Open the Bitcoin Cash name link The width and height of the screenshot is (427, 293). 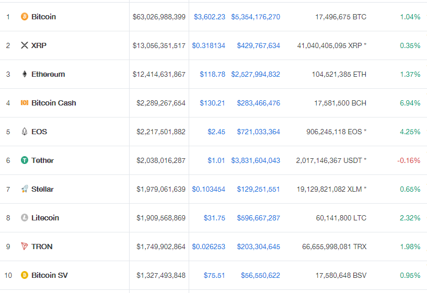54,103
